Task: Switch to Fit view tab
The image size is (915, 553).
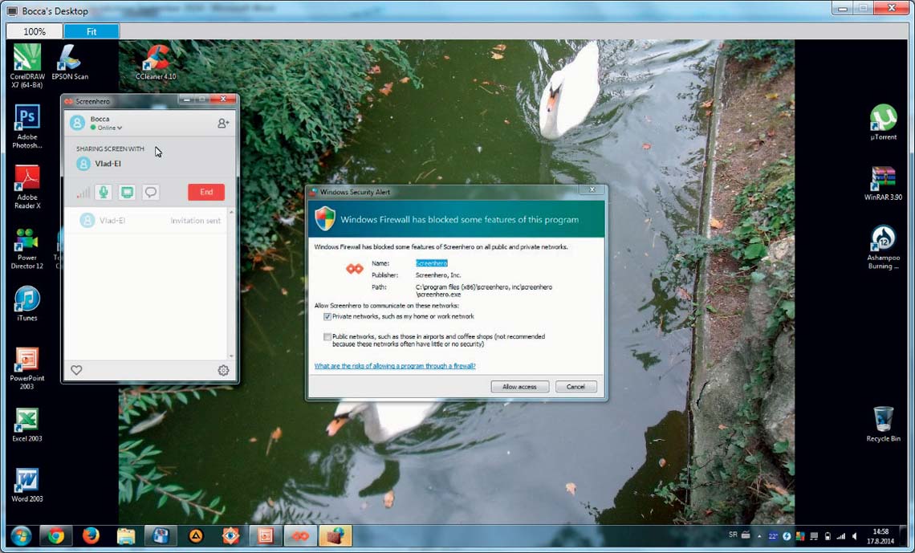Action: [91, 31]
